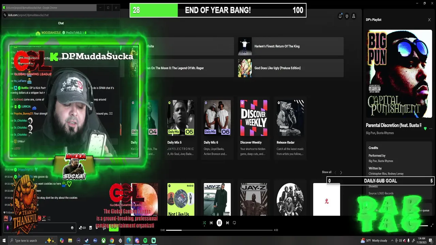Open Discord from taskbar

click(137, 241)
